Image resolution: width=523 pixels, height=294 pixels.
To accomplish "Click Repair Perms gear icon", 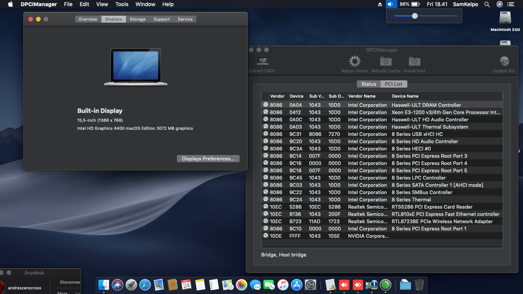I will pos(355,61).
